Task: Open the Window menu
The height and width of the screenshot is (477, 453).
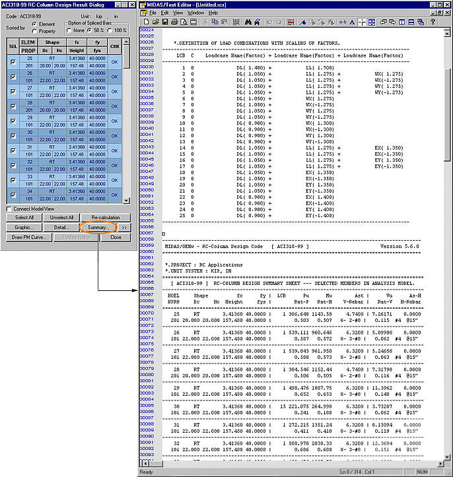Action: tap(195, 13)
